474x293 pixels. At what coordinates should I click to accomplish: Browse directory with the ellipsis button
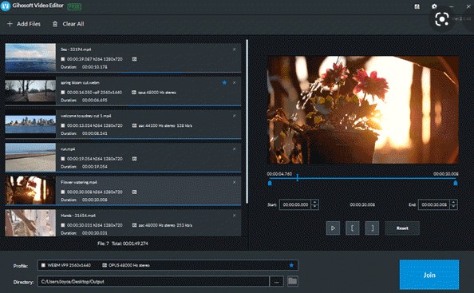click(276, 282)
